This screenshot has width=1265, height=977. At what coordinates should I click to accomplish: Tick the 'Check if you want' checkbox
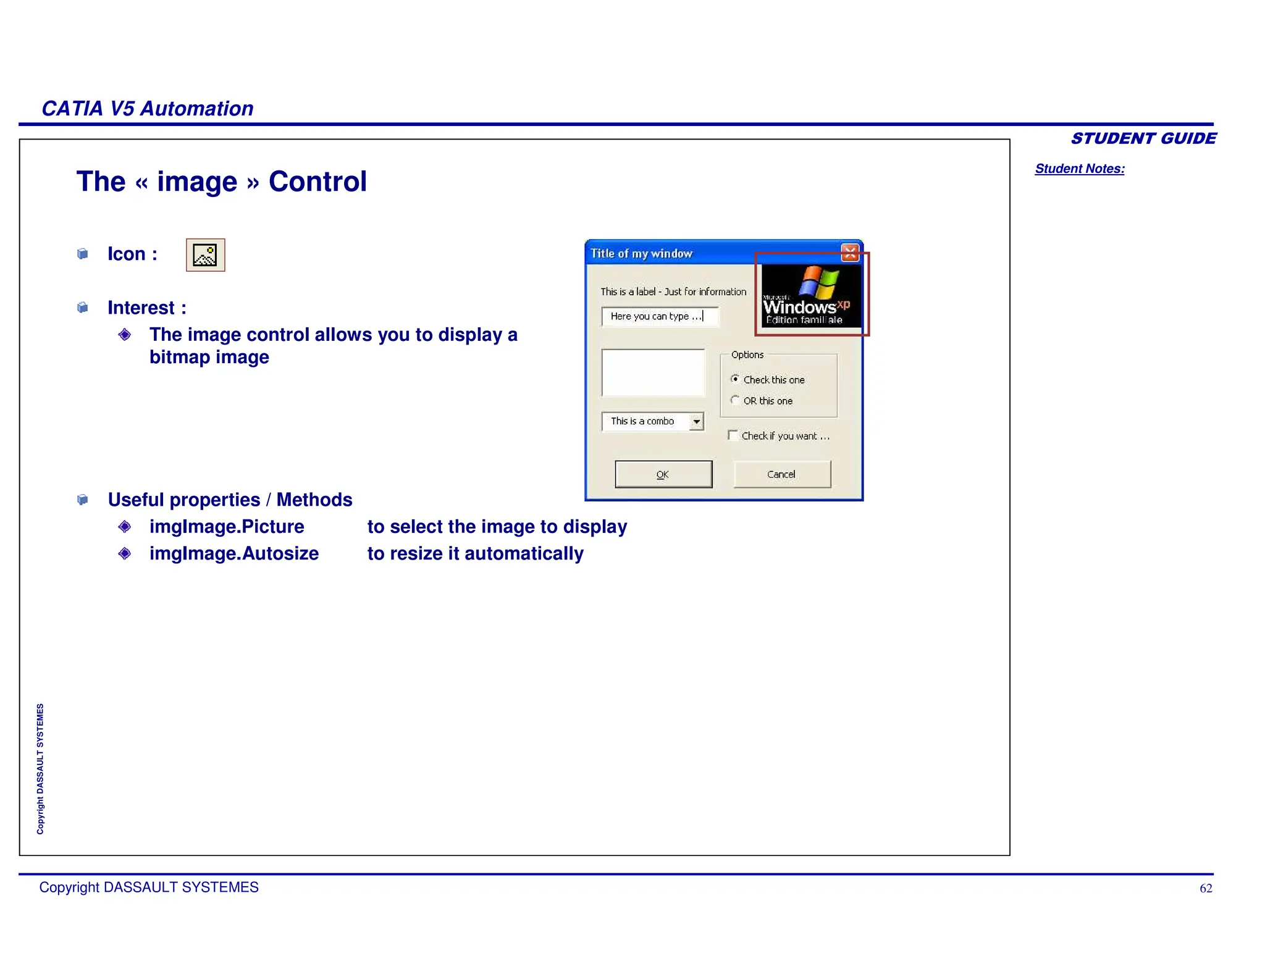733,435
